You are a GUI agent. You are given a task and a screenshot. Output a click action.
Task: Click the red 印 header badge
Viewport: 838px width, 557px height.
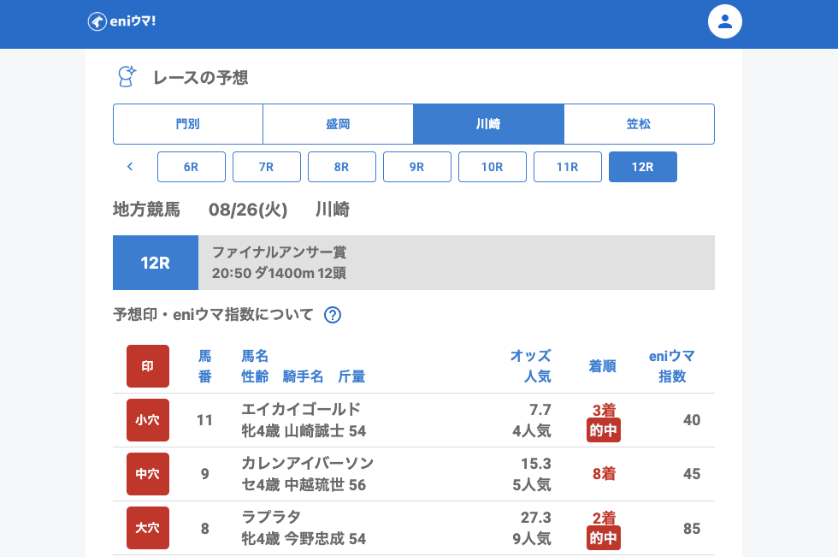coord(148,366)
